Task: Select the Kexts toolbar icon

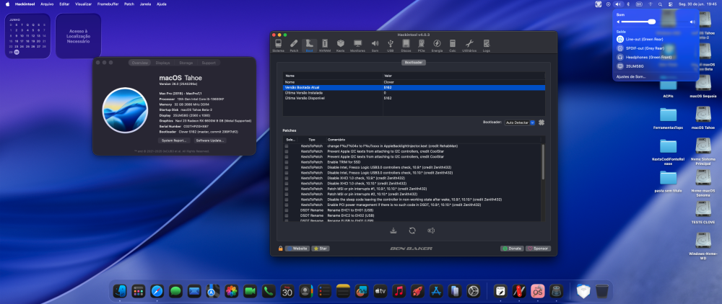Action: coord(340,45)
